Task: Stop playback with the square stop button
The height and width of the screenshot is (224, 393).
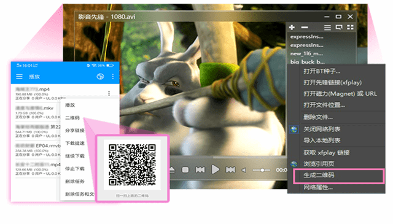Action: [x=185, y=170]
